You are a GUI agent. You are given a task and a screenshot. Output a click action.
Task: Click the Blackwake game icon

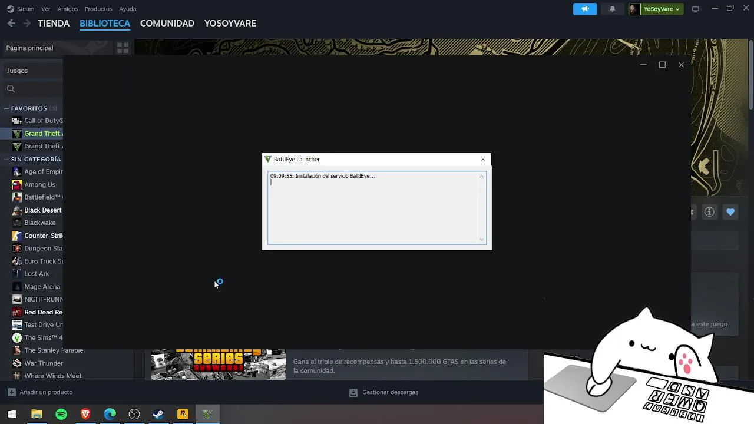pos(17,223)
